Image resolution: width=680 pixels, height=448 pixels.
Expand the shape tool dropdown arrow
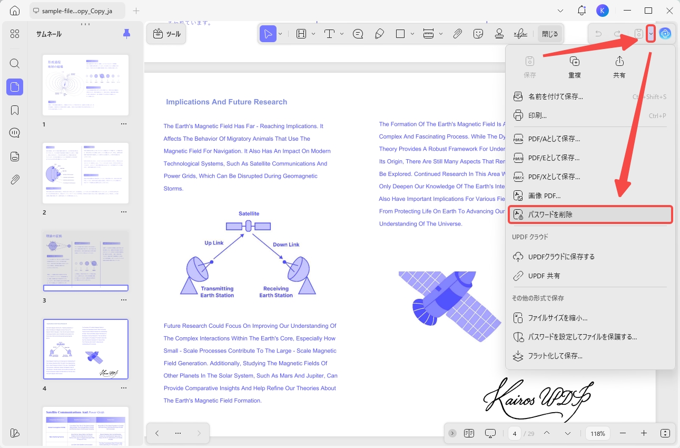click(412, 34)
